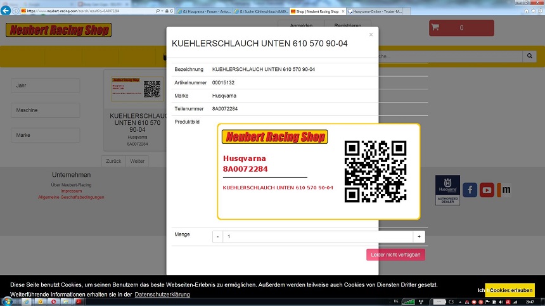545x306 pixels.
Task: Switch to Husqvarna Forum browser tab
Action: coord(204,11)
